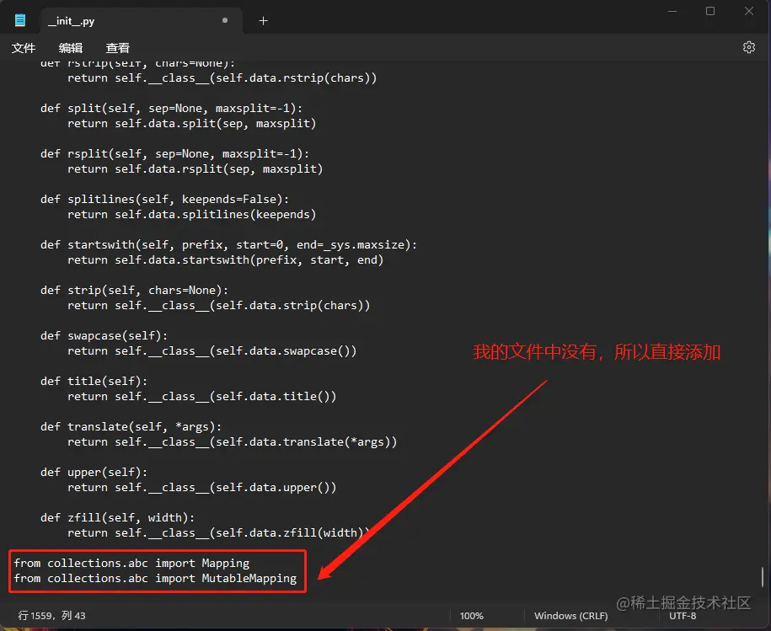Close the Notepad window
This screenshot has height=631, width=771.
[x=748, y=11]
